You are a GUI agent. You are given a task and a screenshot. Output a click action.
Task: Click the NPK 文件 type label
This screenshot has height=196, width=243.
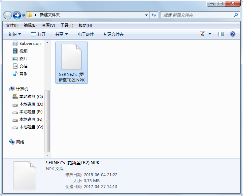[55, 169]
